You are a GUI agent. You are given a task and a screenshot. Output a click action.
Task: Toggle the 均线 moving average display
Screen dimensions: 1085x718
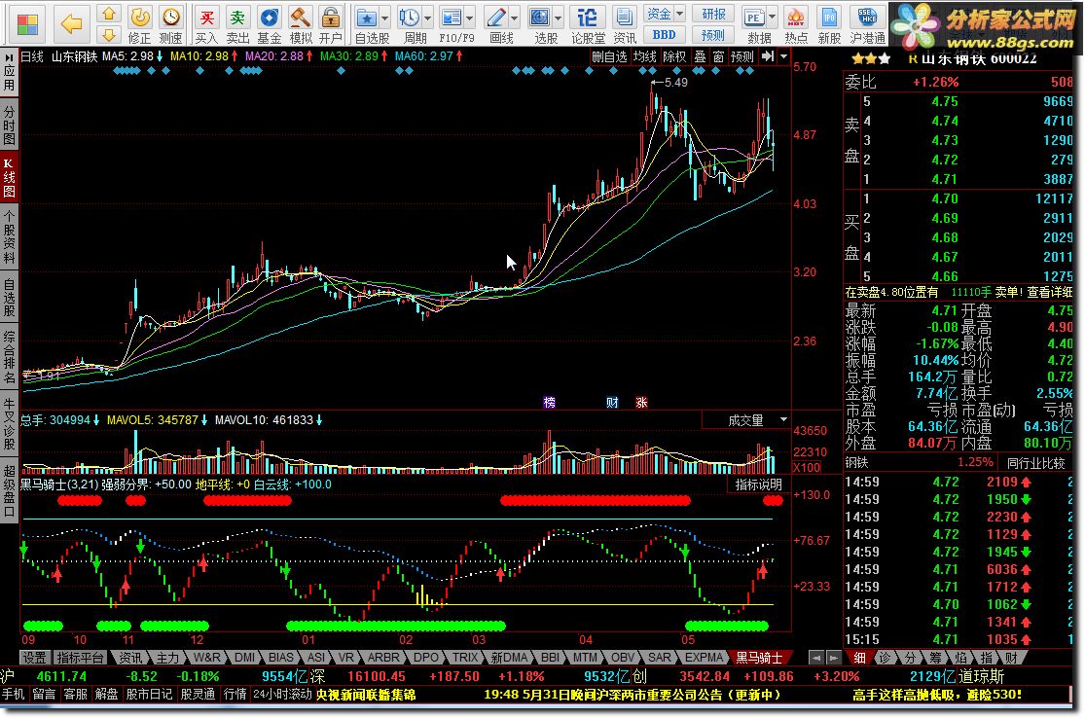pos(644,56)
